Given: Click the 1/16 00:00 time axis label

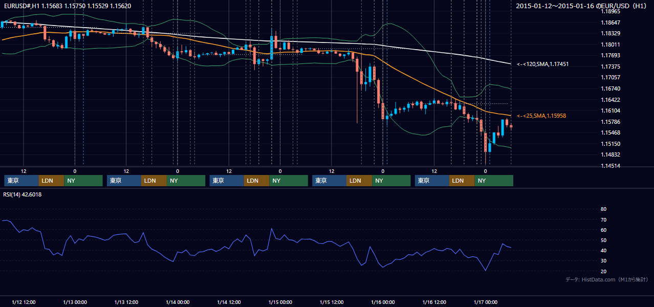Looking at the screenshot, I should click(x=383, y=302).
